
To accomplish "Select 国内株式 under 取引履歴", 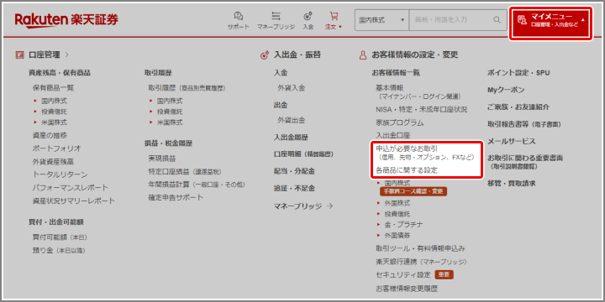I will 170,101.
